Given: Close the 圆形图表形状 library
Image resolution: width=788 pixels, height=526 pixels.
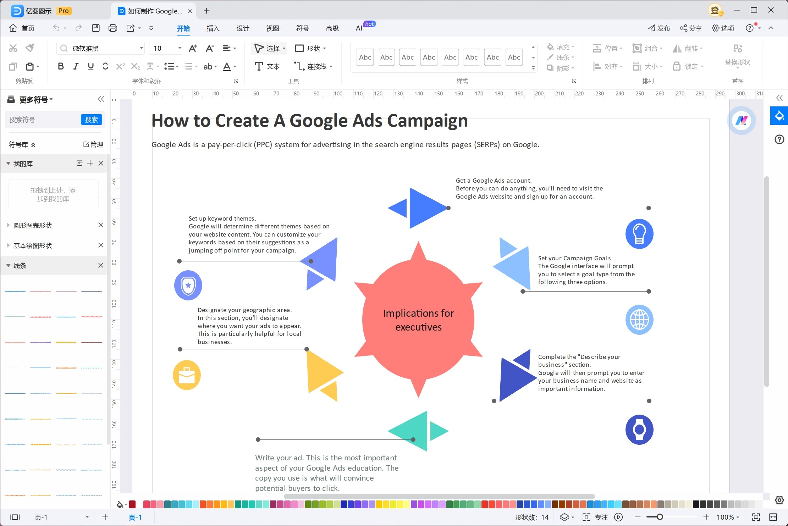Looking at the screenshot, I should click(x=101, y=225).
